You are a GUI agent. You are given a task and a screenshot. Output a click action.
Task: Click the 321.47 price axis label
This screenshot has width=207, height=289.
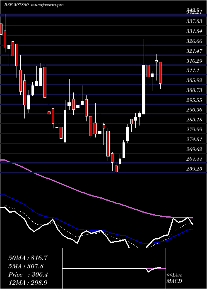(x=194, y=51)
